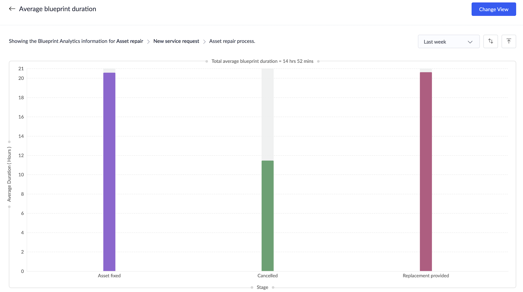
Task: Click breadcrumb chevron after New service request
Action: click(204, 42)
